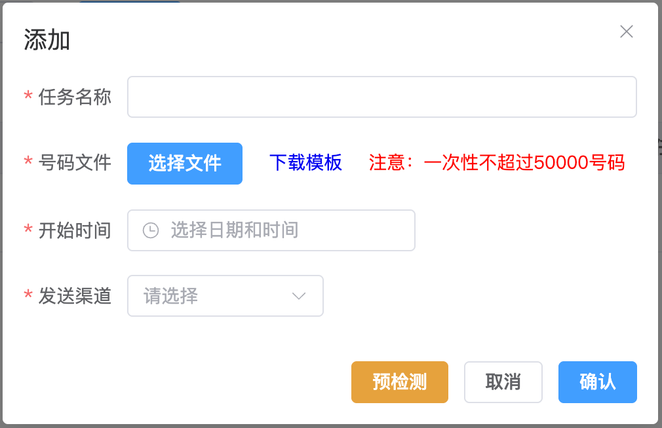The width and height of the screenshot is (662, 428).
Task: Click the 发送渠道 field label
Action: 75,296
